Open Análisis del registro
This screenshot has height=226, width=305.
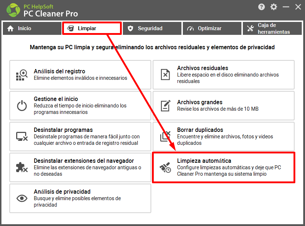[x=80, y=75]
